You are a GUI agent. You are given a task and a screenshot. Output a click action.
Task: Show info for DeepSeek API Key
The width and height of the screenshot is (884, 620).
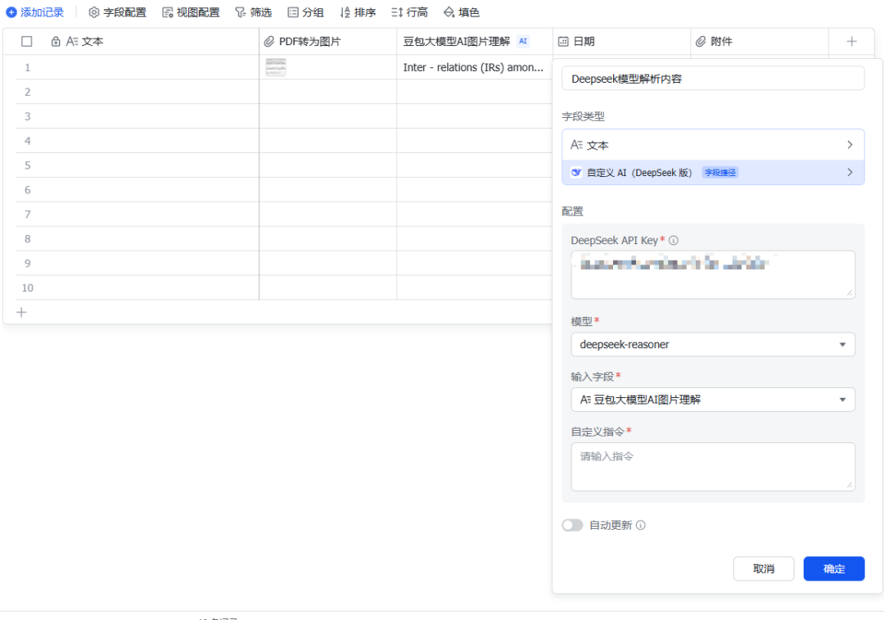pyautogui.click(x=673, y=240)
